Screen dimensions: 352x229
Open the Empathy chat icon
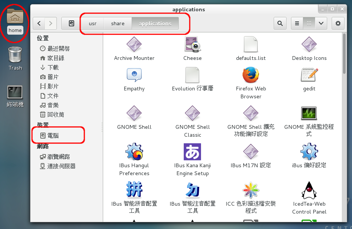(x=134, y=75)
